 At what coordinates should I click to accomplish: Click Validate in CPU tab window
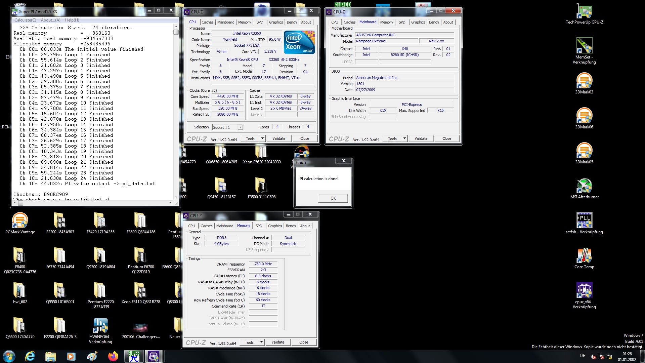(x=279, y=138)
